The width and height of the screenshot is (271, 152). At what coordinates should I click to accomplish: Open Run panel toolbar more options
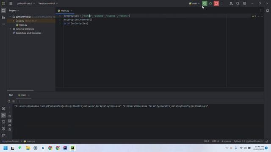click(19, 101)
